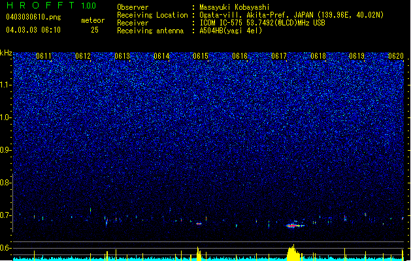
Task: Click the yellow power peak before 0615
Action: [x=199, y=254]
